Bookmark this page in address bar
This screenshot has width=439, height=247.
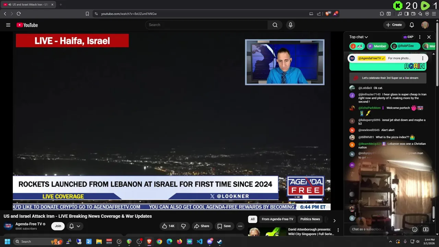tap(87, 14)
